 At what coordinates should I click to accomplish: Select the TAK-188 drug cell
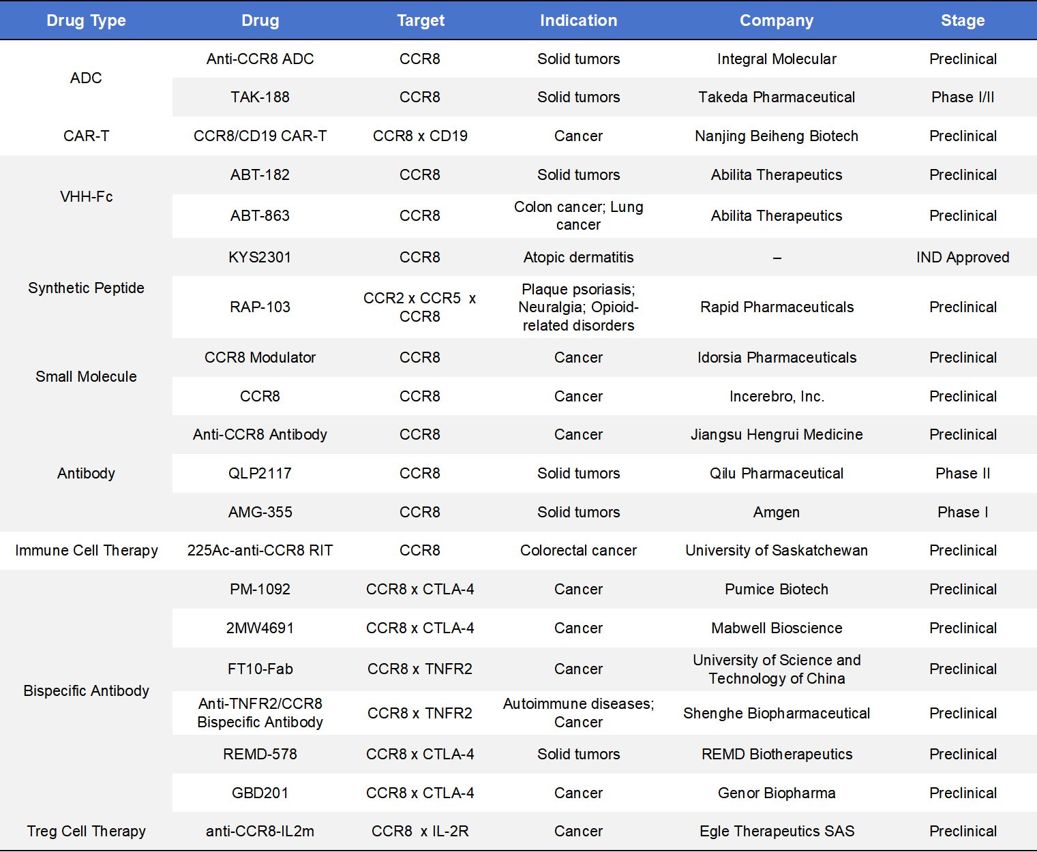260,97
